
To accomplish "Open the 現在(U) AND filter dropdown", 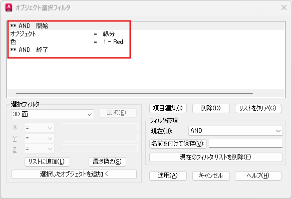I will (235, 131).
